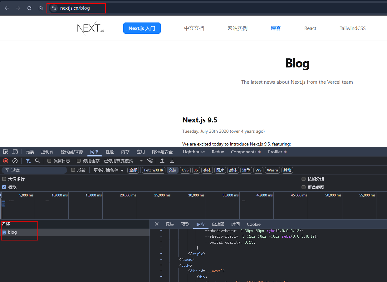Expand the 更多过滤条件 dropdown
387x282 pixels.
109,170
